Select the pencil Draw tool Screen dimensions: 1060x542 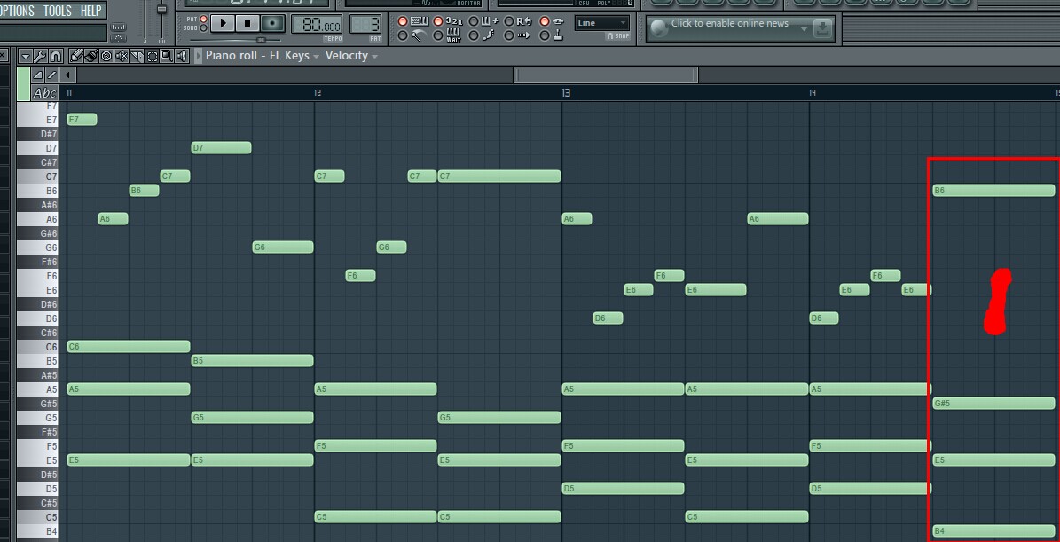(x=76, y=56)
